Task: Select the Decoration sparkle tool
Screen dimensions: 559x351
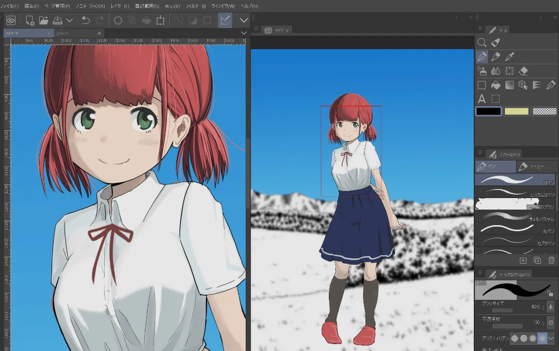Action: 509,71
